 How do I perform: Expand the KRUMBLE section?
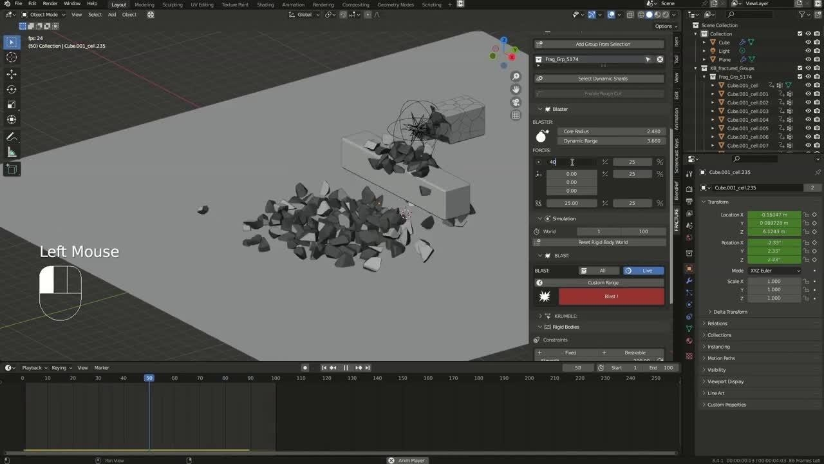point(541,316)
